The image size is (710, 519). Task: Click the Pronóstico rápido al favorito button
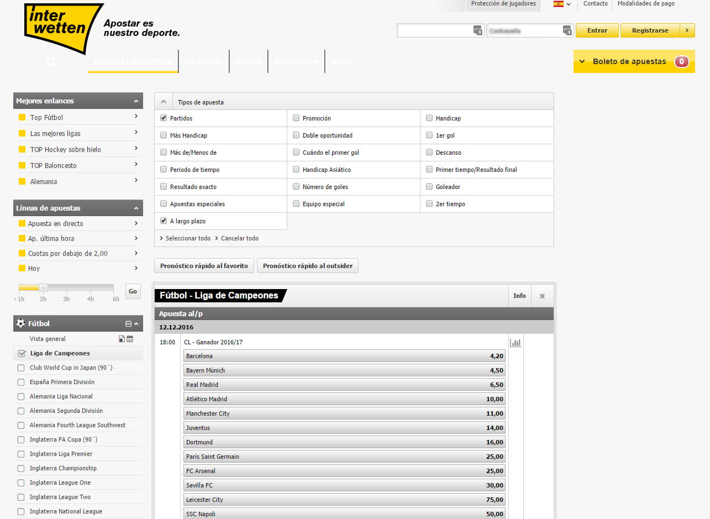204,265
